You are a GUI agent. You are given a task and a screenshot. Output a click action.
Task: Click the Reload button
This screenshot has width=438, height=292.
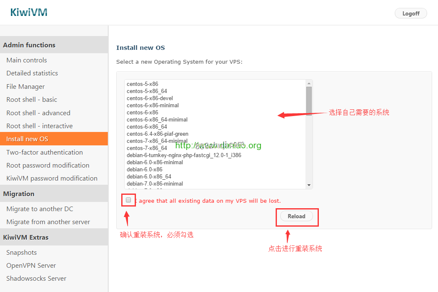click(x=296, y=216)
